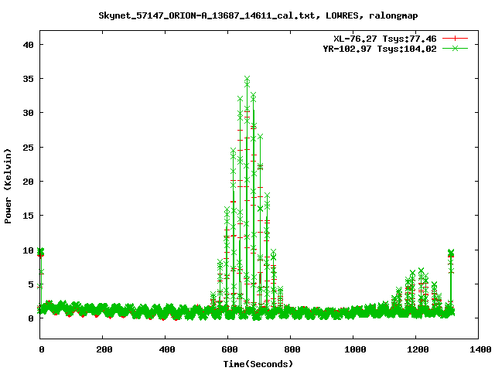This screenshot has height=371, width=495.
Task: Click the x-axis tick label 800
Action: [x=292, y=349]
